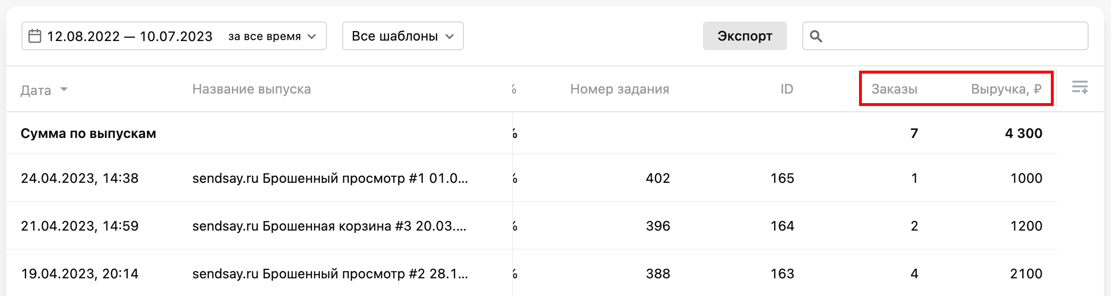1111x296 pixels.
Task: Click the Название выпуска column header
Action: point(252,89)
